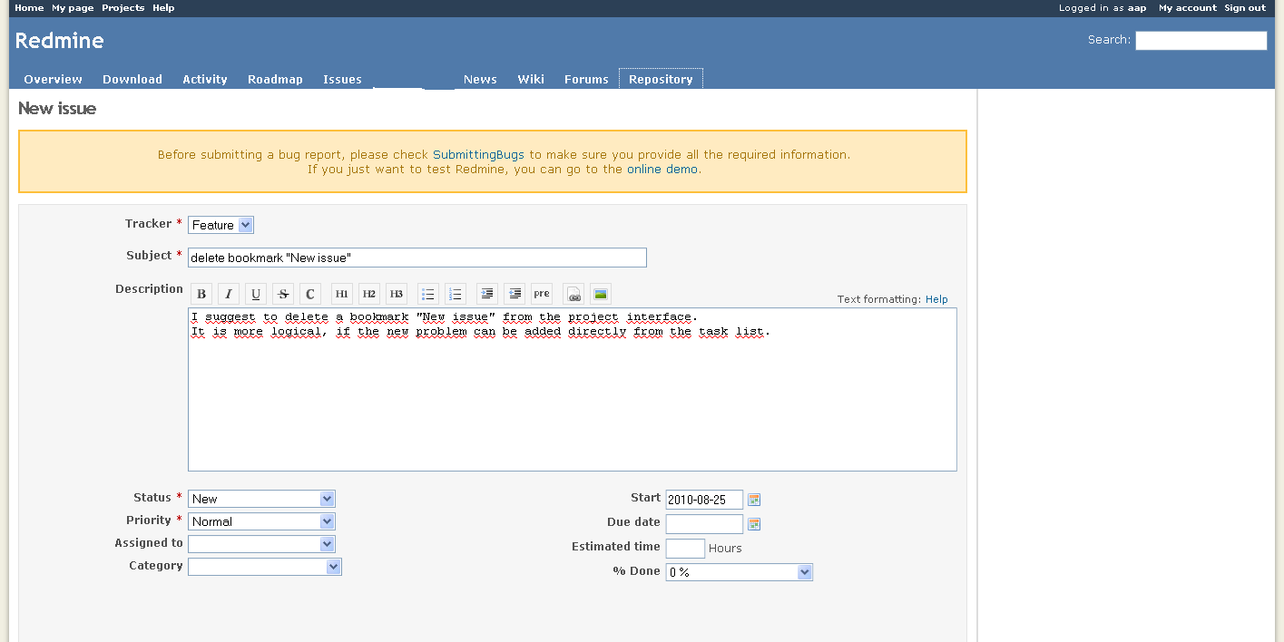Open My account link
1284x642 pixels.
click(1188, 7)
